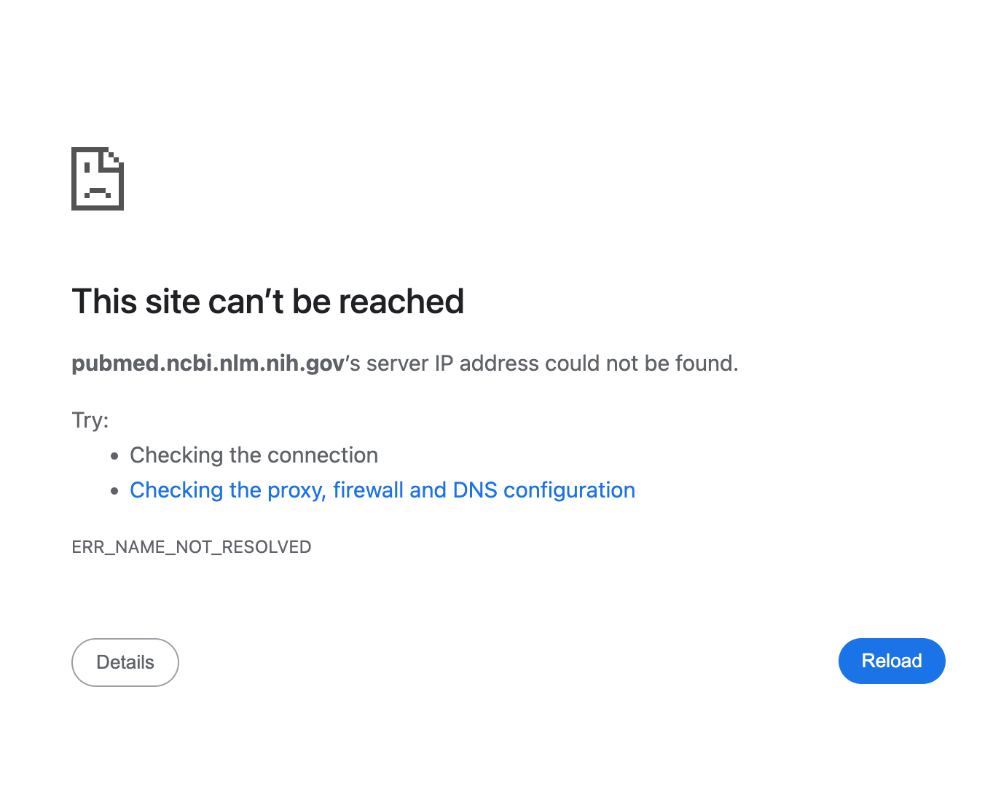1001x794 pixels.
Task: Click the sad page error icon
Action: [98, 178]
